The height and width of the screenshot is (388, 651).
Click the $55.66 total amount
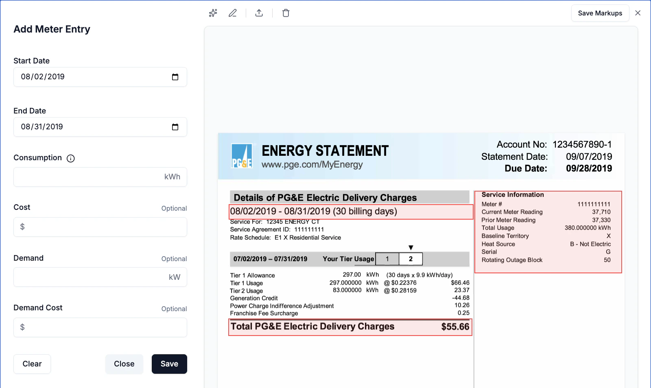[x=455, y=327]
